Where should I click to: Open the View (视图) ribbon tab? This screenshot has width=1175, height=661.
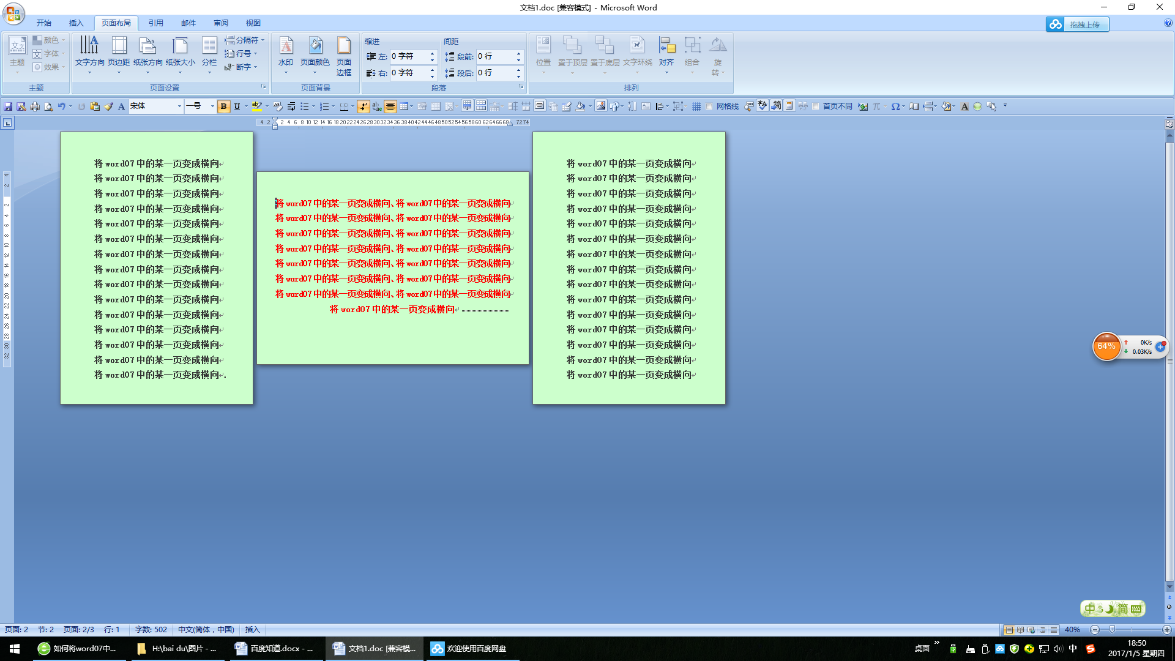(253, 23)
